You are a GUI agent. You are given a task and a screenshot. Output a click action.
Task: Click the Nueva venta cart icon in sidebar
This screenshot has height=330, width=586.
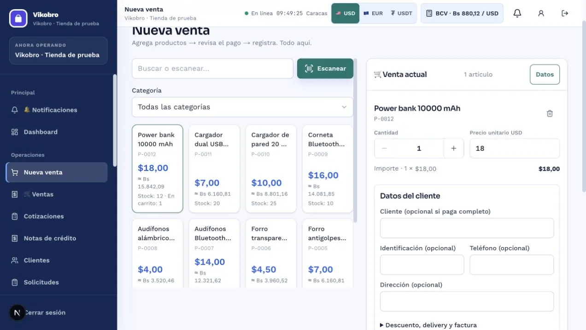point(15,172)
